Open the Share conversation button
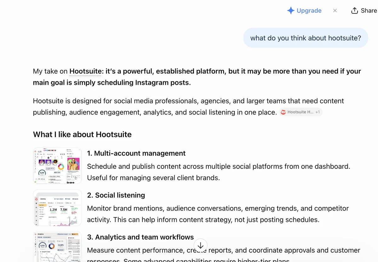378x262 pixels. pos(364,10)
